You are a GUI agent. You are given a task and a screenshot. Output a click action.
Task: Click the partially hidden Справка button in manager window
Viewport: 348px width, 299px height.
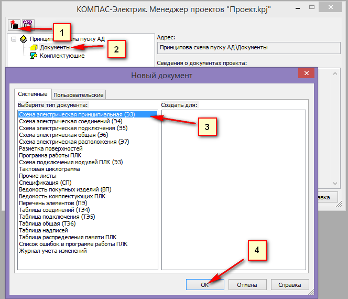(x=328, y=197)
